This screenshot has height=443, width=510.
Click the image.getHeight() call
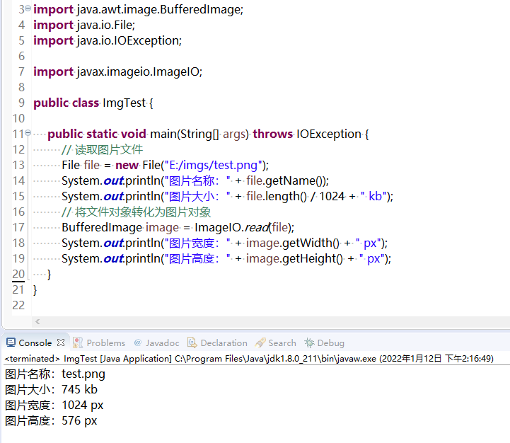[x=294, y=259]
